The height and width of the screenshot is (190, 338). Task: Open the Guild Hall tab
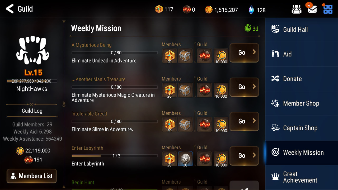[x=302, y=30]
